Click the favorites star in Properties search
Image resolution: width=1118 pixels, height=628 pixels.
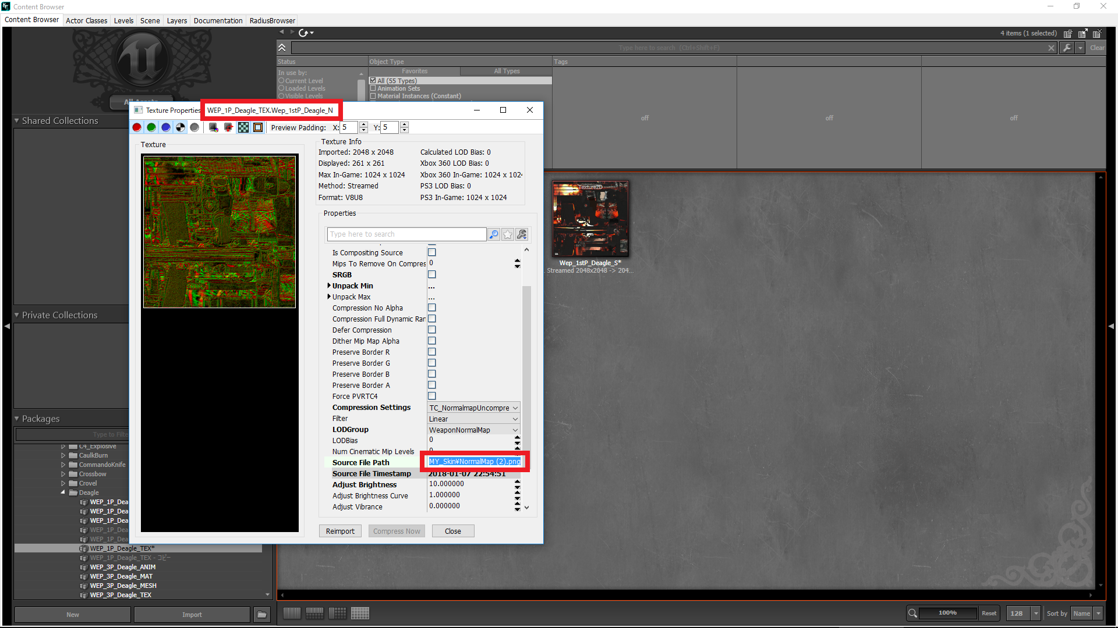(x=508, y=234)
